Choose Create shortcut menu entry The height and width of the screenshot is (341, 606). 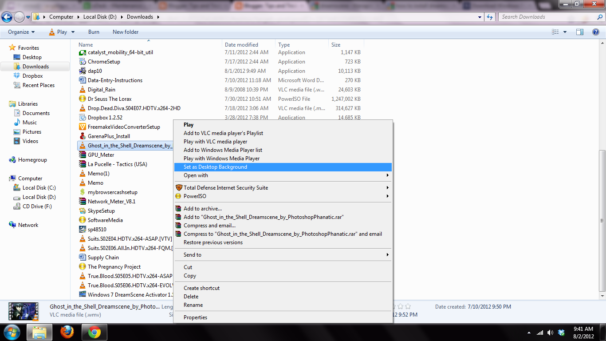[x=201, y=288]
